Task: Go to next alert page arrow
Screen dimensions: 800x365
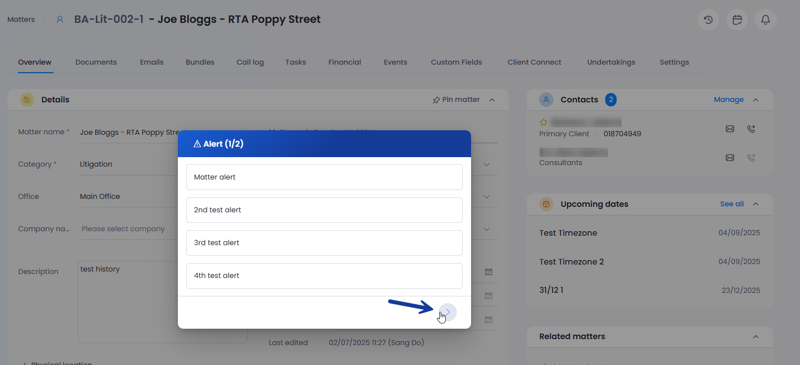Action: click(448, 312)
